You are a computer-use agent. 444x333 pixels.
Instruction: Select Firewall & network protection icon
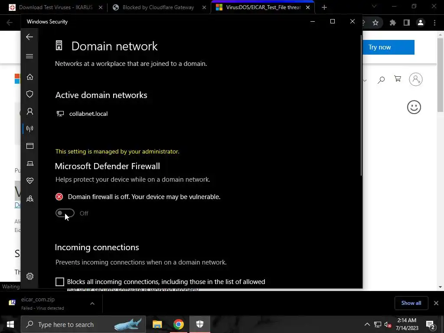click(x=30, y=129)
